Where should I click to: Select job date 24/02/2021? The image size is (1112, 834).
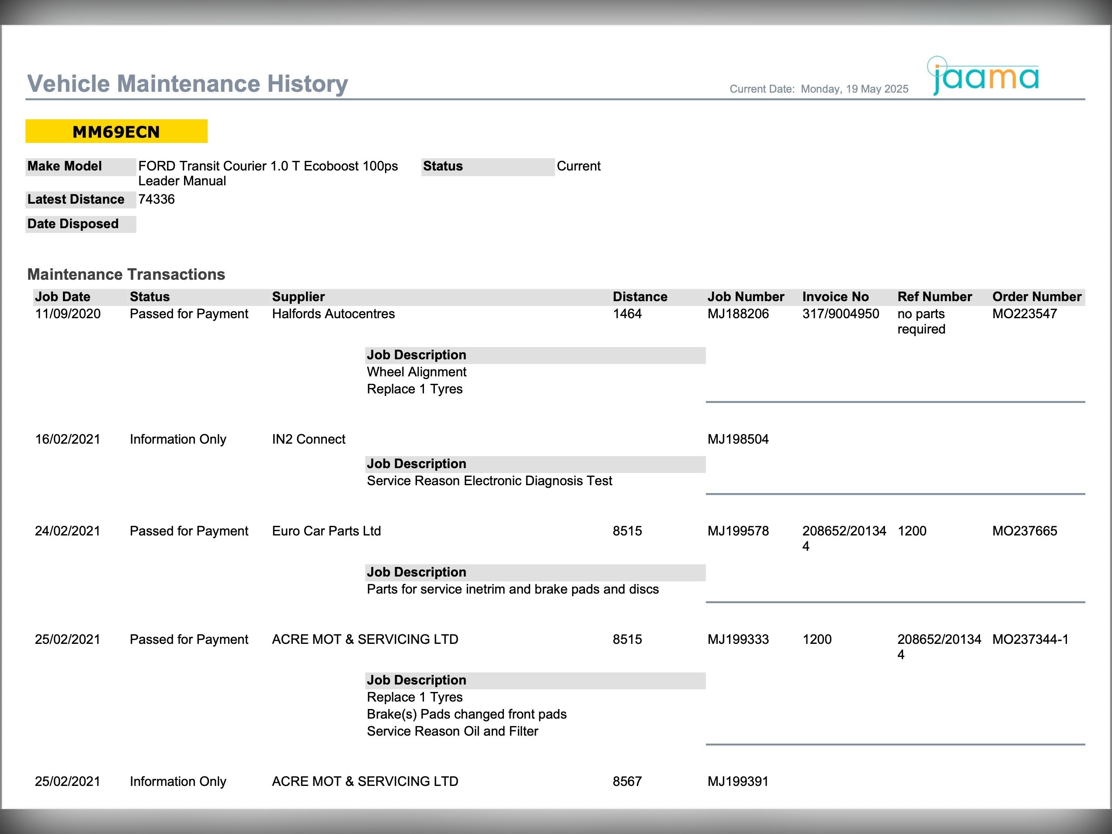[67, 531]
